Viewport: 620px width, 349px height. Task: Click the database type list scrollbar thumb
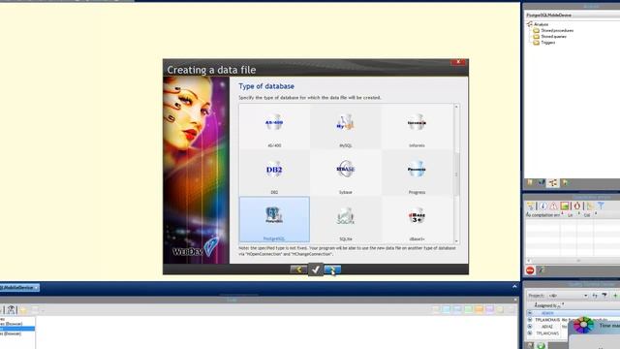456,174
